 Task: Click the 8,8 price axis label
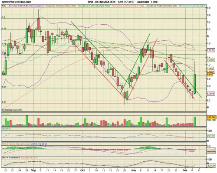[209, 8]
